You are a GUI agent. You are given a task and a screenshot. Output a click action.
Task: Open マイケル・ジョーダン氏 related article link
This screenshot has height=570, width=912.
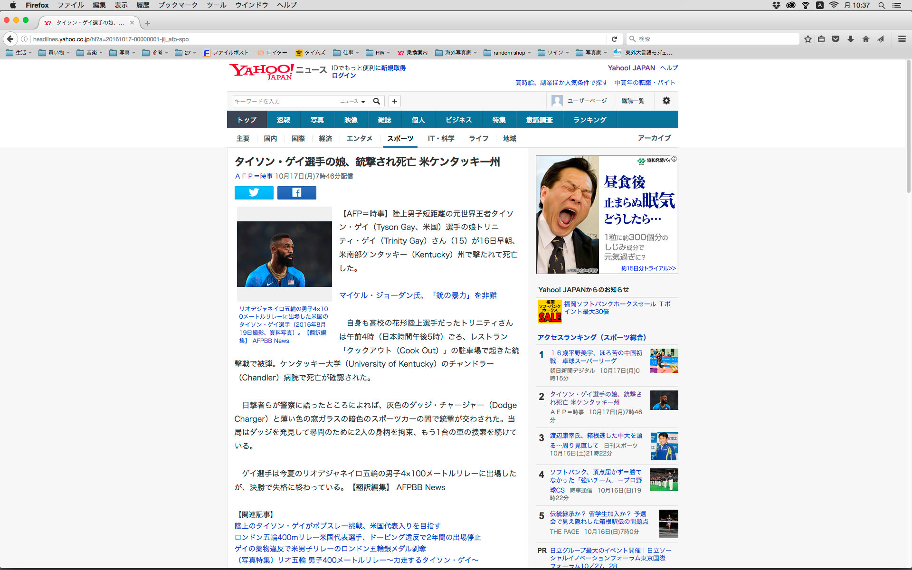point(418,295)
